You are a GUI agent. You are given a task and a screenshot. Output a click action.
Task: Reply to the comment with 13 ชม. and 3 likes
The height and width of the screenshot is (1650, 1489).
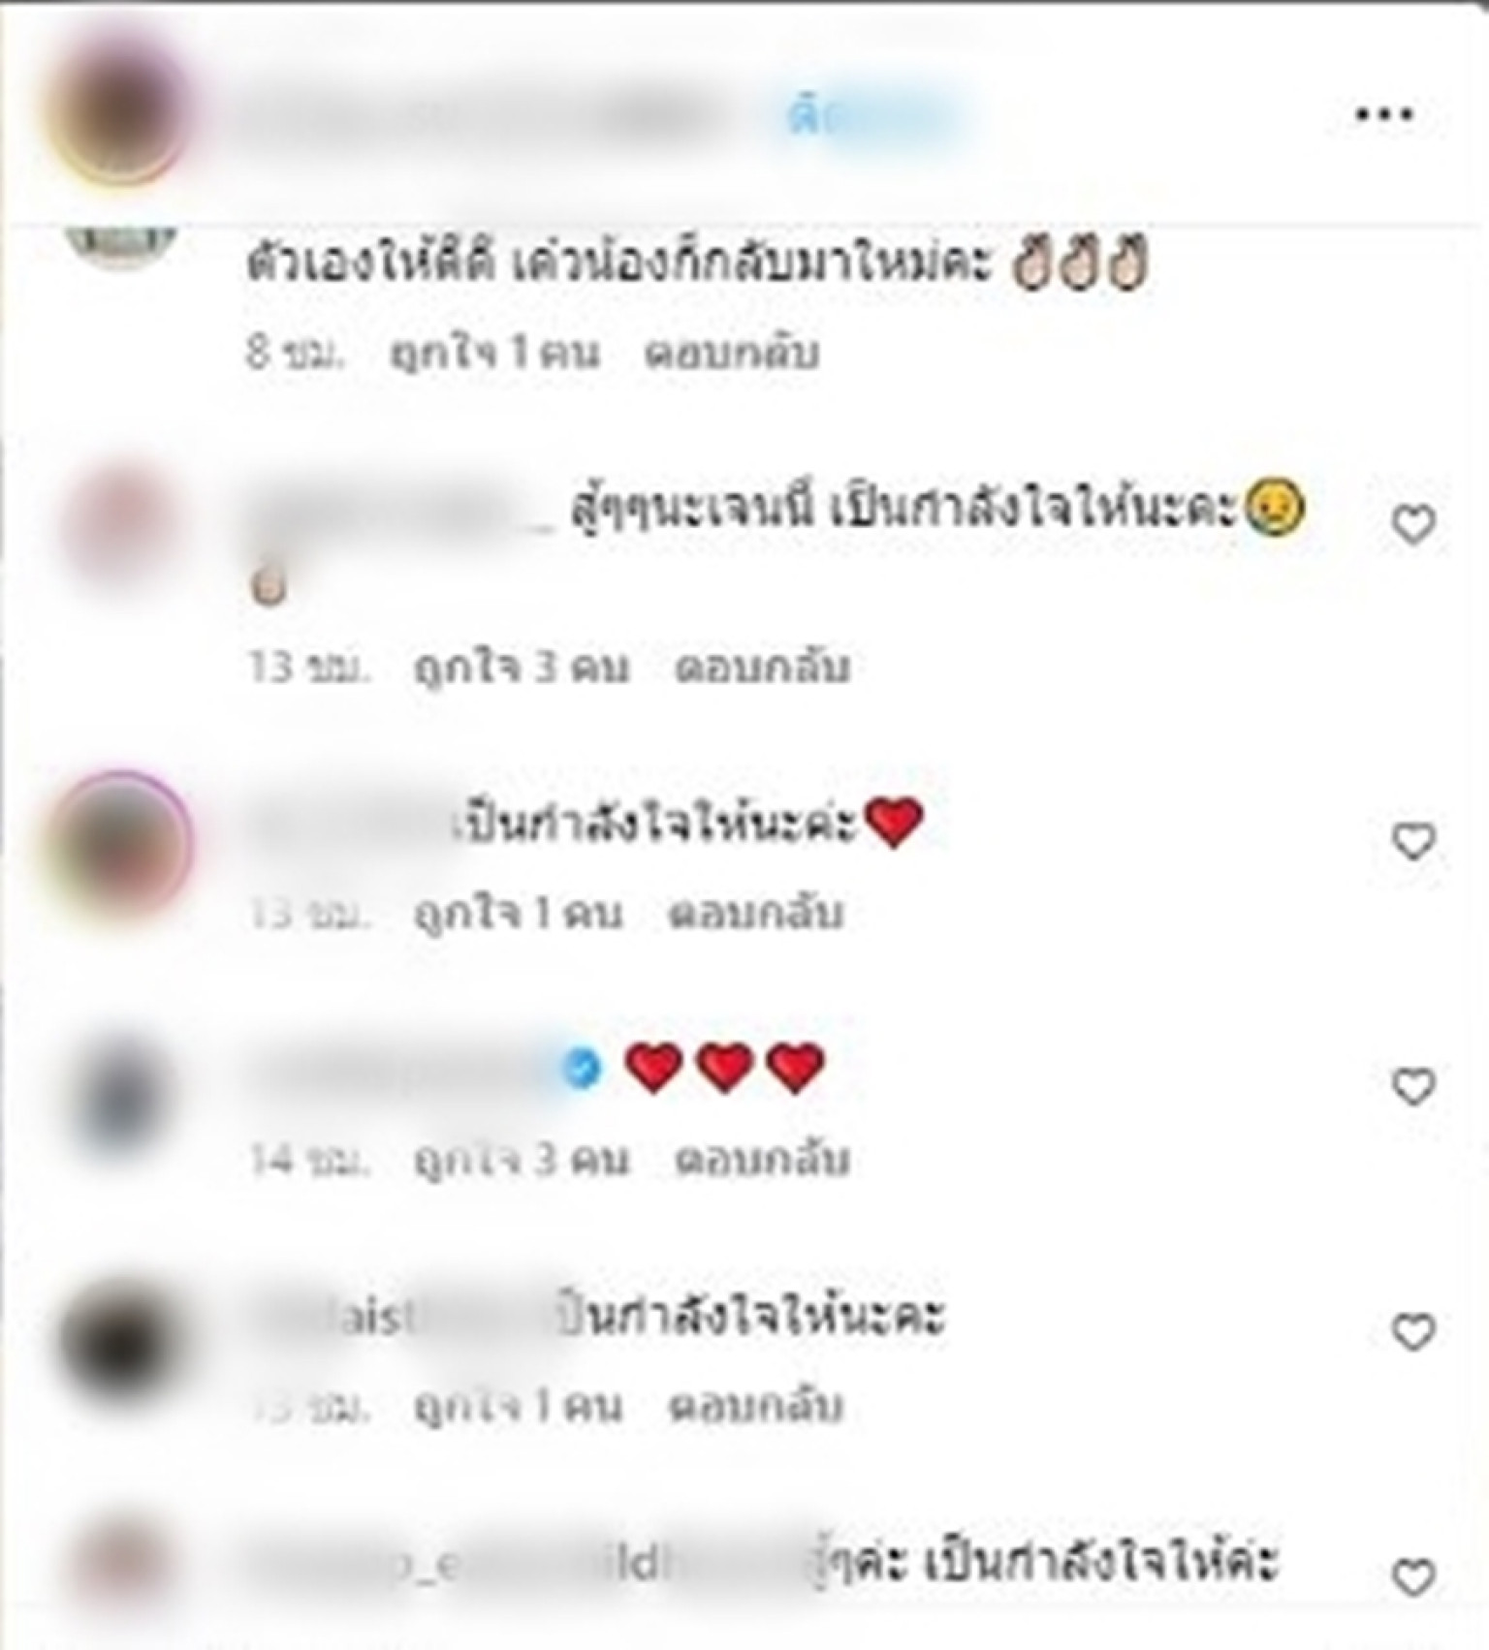(762, 669)
